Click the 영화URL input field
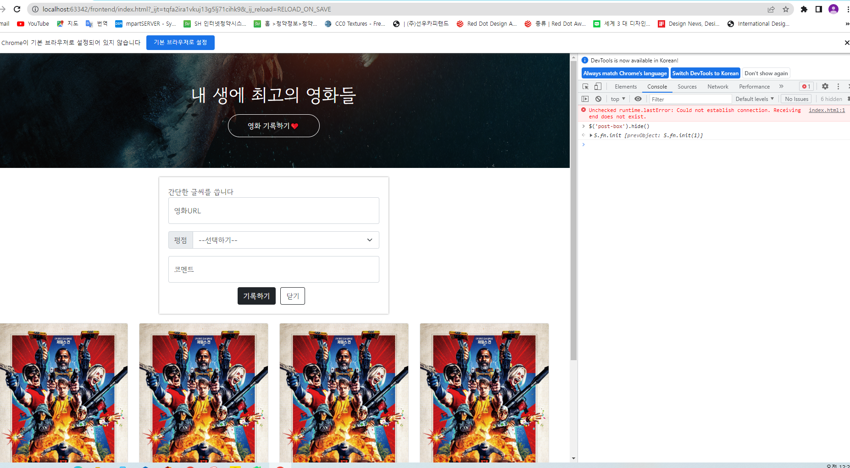Viewport: 850px width, 468px height. coord(273,211)
